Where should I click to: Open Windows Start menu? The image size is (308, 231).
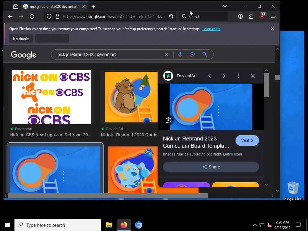point(7,225)
